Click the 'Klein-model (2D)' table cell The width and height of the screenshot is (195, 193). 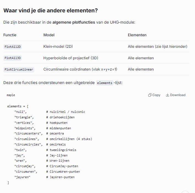[58, 47]
